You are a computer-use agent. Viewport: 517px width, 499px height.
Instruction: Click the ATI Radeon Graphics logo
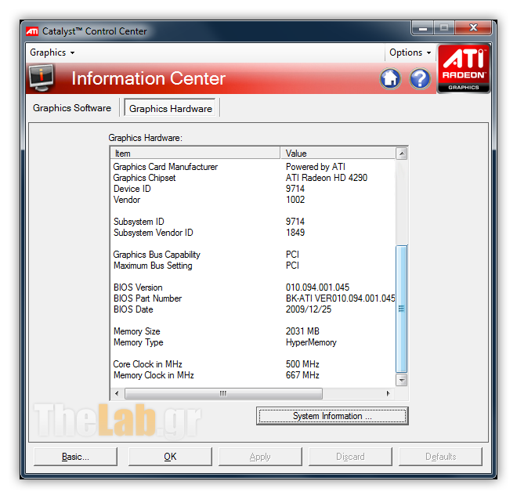pos(463,69)
